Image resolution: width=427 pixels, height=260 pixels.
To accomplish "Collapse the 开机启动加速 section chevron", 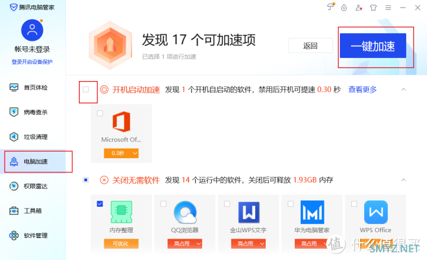I will click(404, 89).
